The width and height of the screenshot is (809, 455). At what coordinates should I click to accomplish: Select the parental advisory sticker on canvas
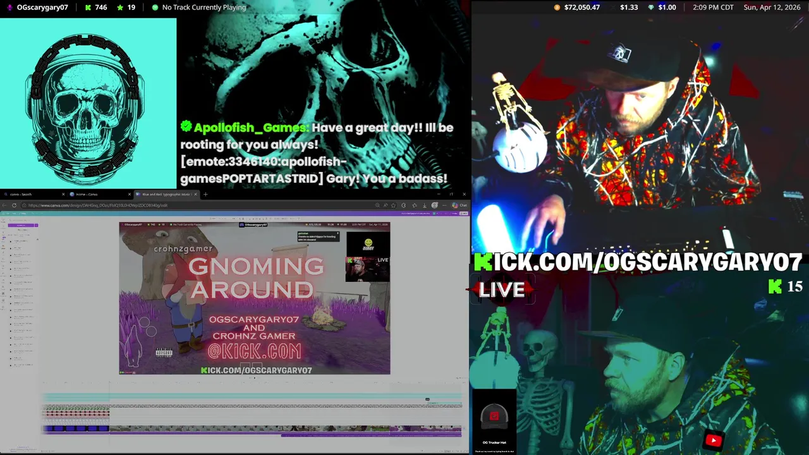pyautogui.click(x=164, y=353)
